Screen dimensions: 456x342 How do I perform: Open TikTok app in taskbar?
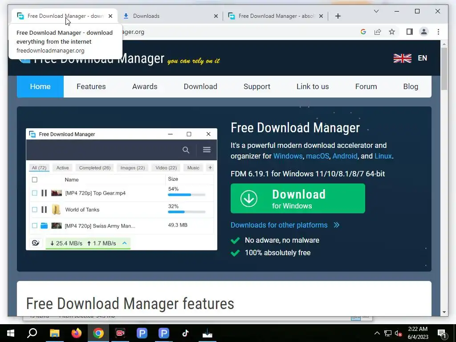tap(186, 333)
